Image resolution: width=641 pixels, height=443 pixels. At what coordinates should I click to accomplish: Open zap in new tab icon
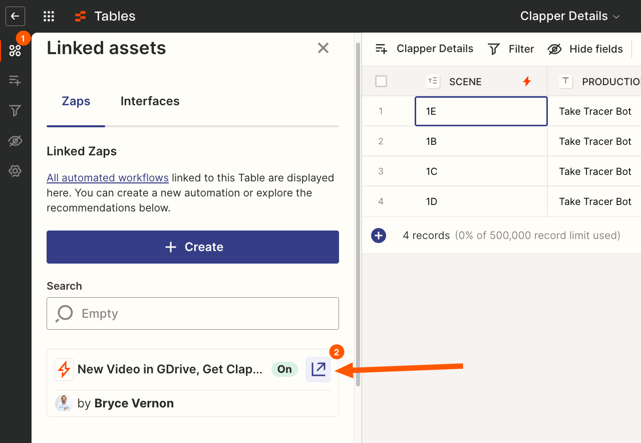click(318, 369)
